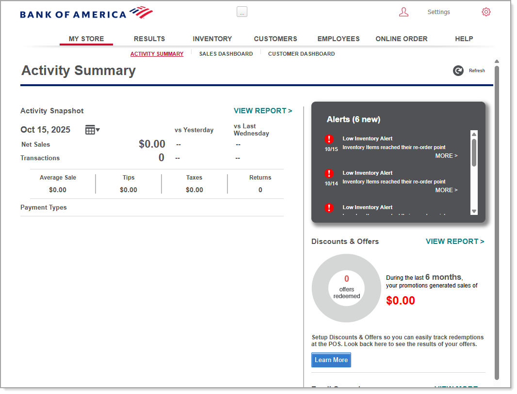This screenshot has height=394, width=517.
Task: Expand MORE on the 10/14 alert
Action: (x=446, y=190)
